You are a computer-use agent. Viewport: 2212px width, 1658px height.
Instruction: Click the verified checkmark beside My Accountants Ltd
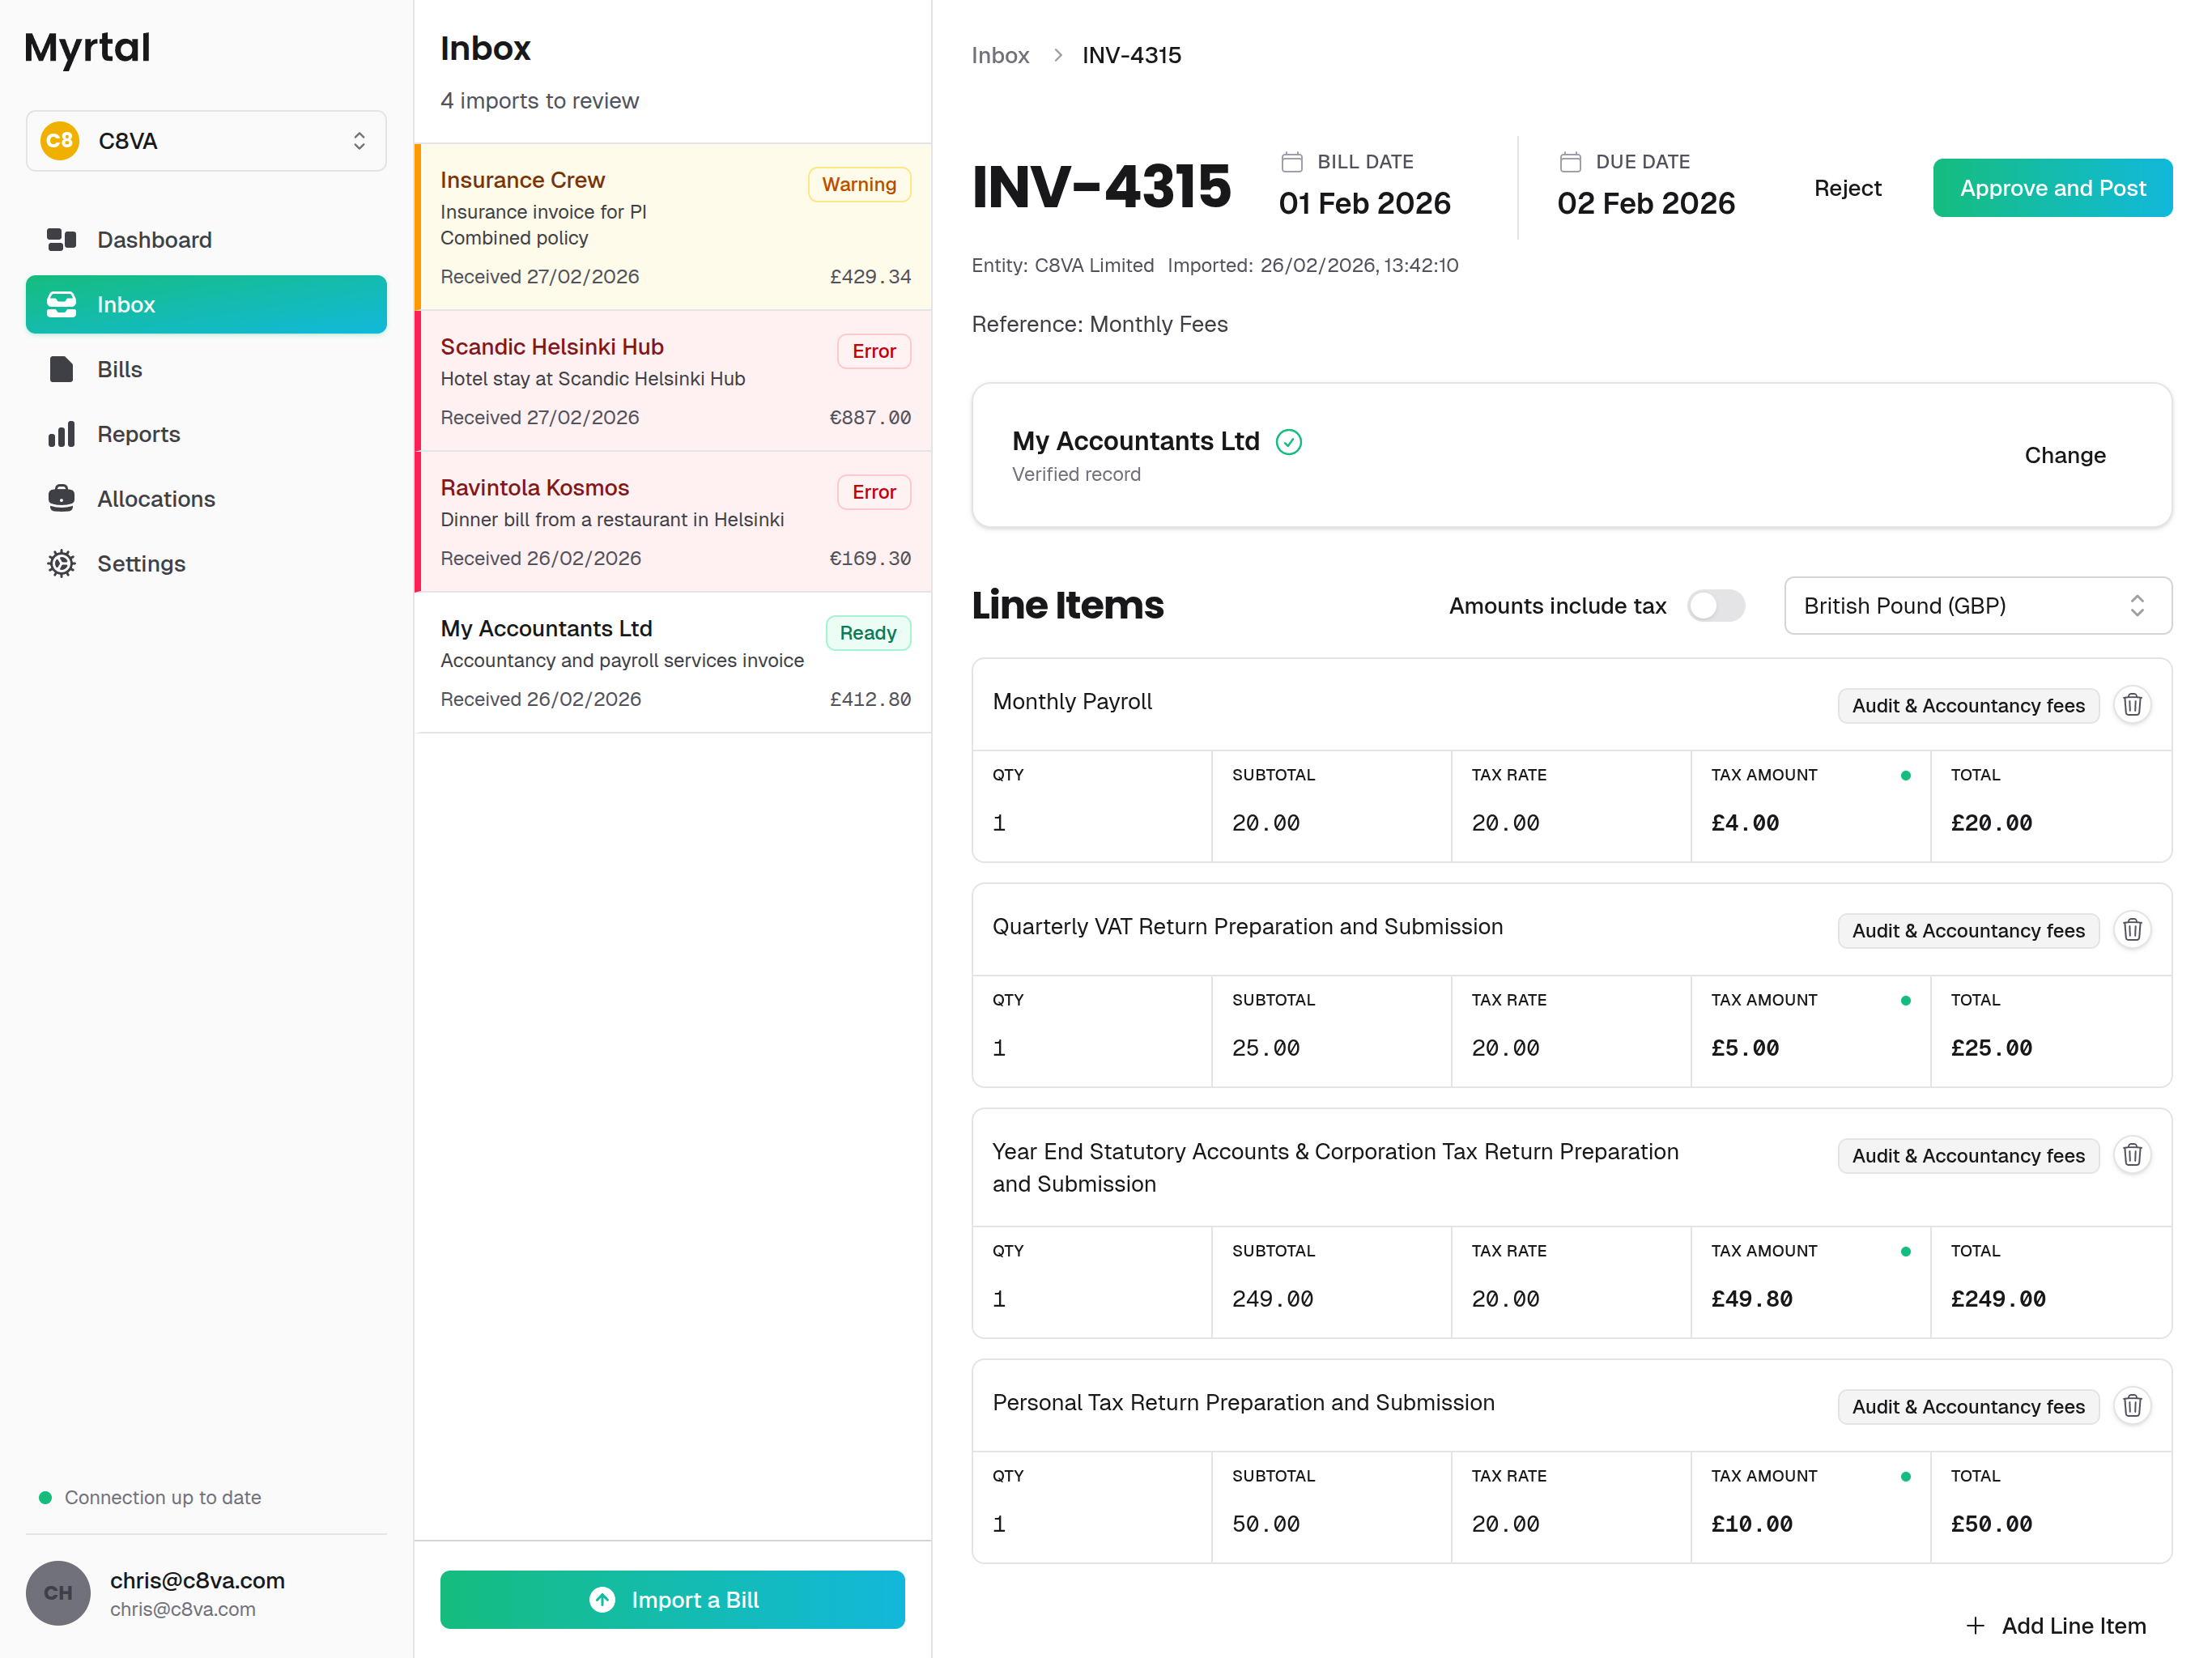(x=1290, y=441)
